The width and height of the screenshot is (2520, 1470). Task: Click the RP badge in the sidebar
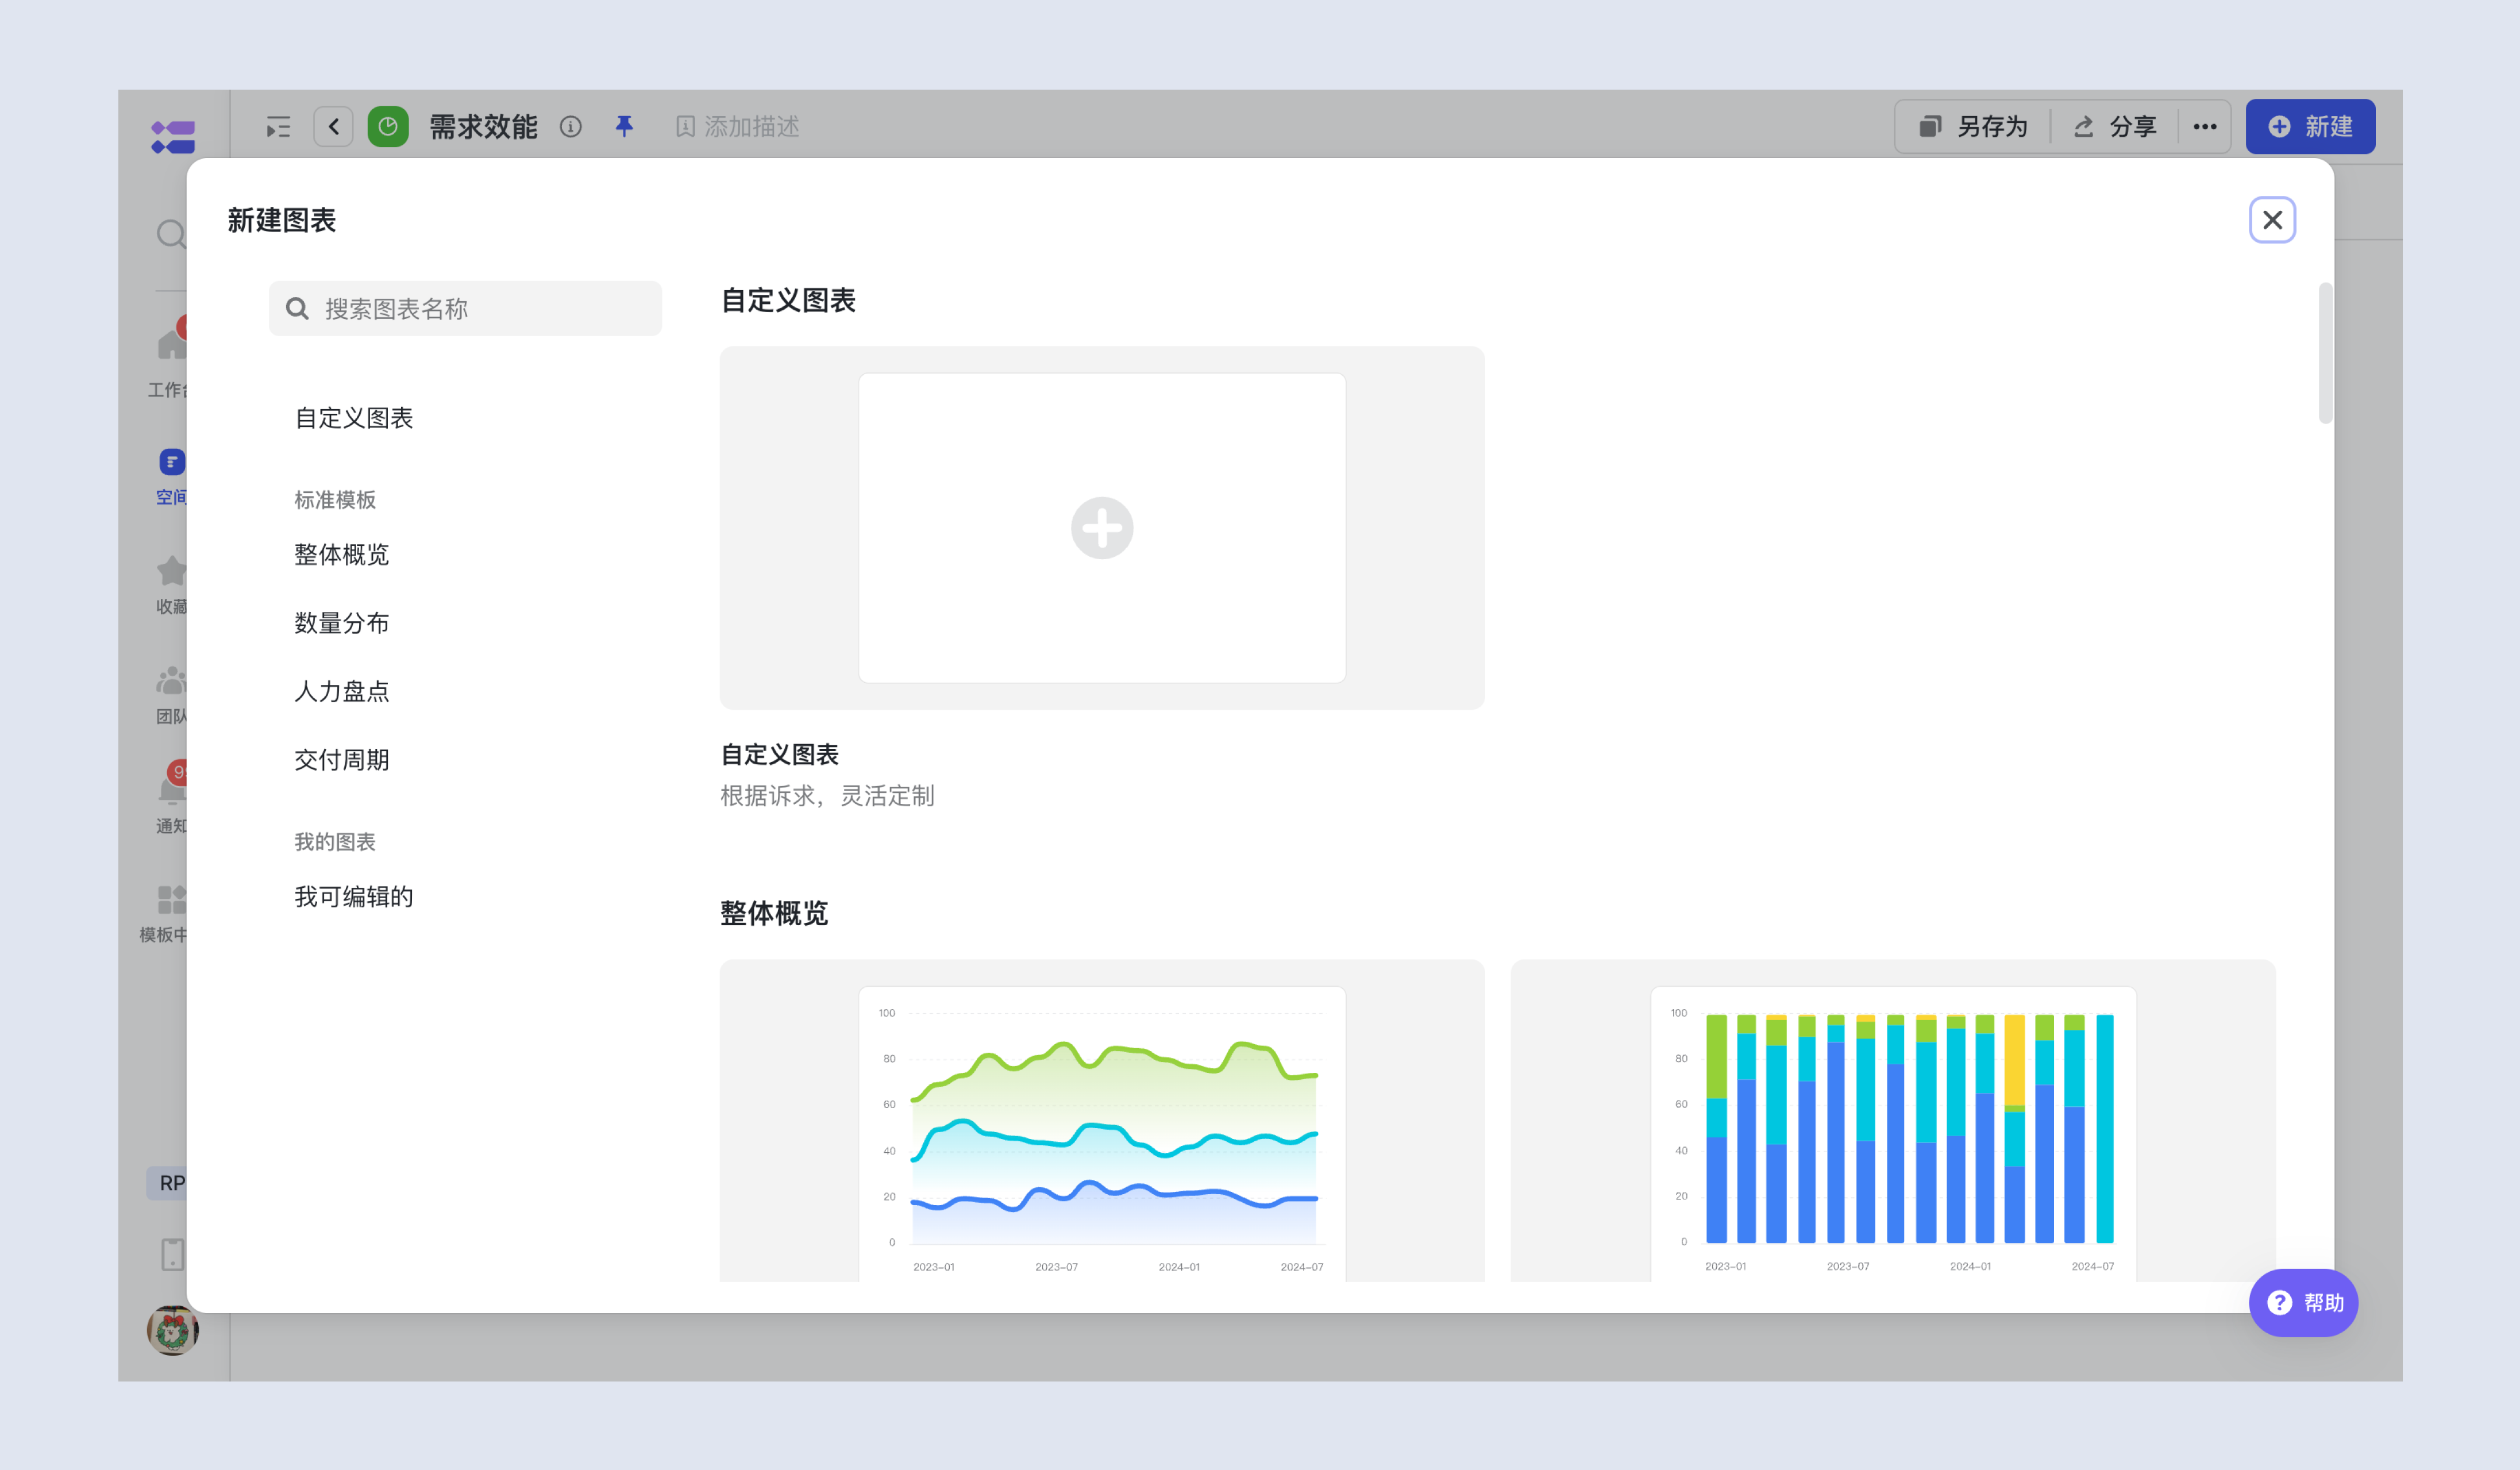tap(167, 1183)
